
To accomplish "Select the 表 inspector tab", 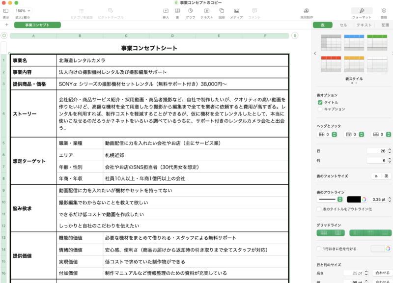I will (323, 25).
